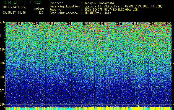Image resolution: width=174 pixels, height=110 pixels.
Task: Click the meteor count value 122
Action: [x=41, y=13]
